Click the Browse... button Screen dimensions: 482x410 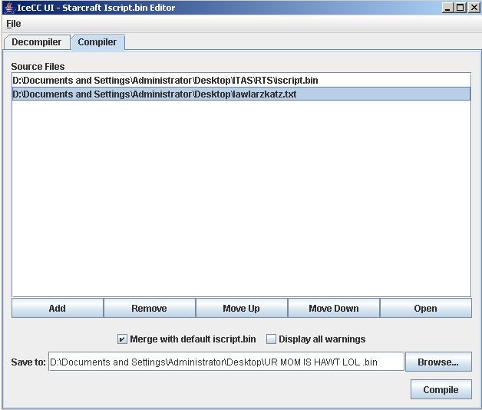click(438, 362)
